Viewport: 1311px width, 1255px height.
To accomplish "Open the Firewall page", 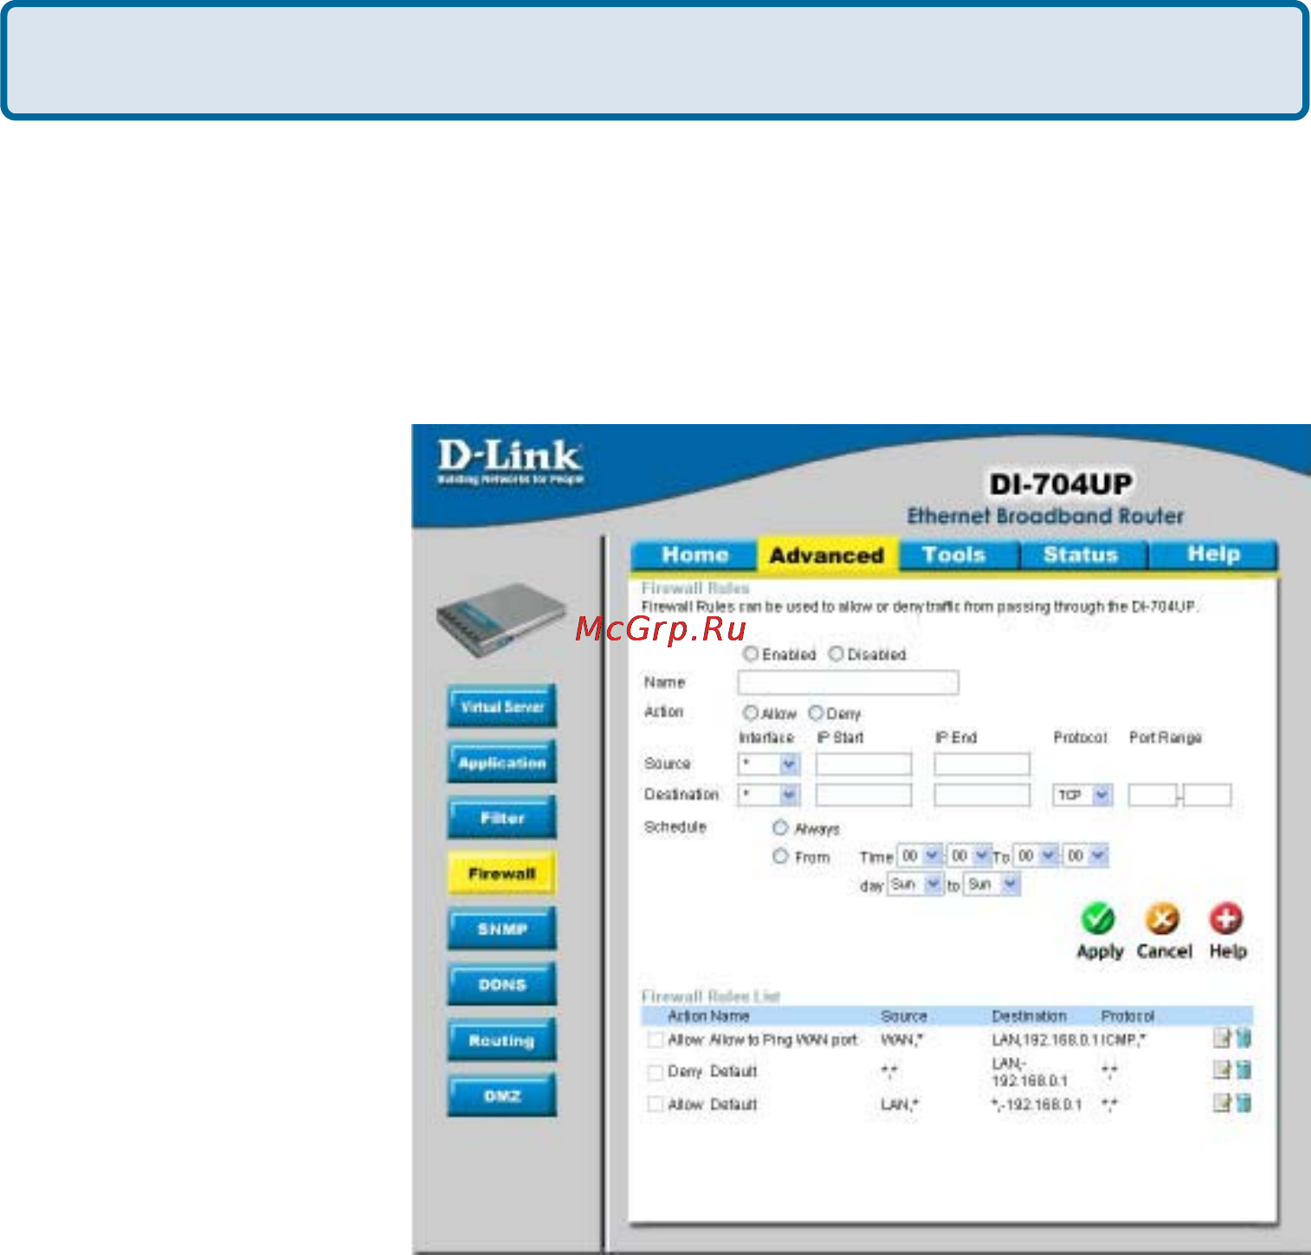I will point(502,873).
